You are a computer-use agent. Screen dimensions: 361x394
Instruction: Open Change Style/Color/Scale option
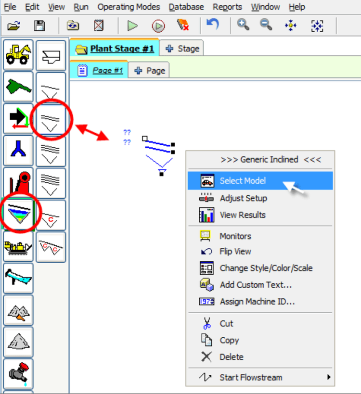266,268
